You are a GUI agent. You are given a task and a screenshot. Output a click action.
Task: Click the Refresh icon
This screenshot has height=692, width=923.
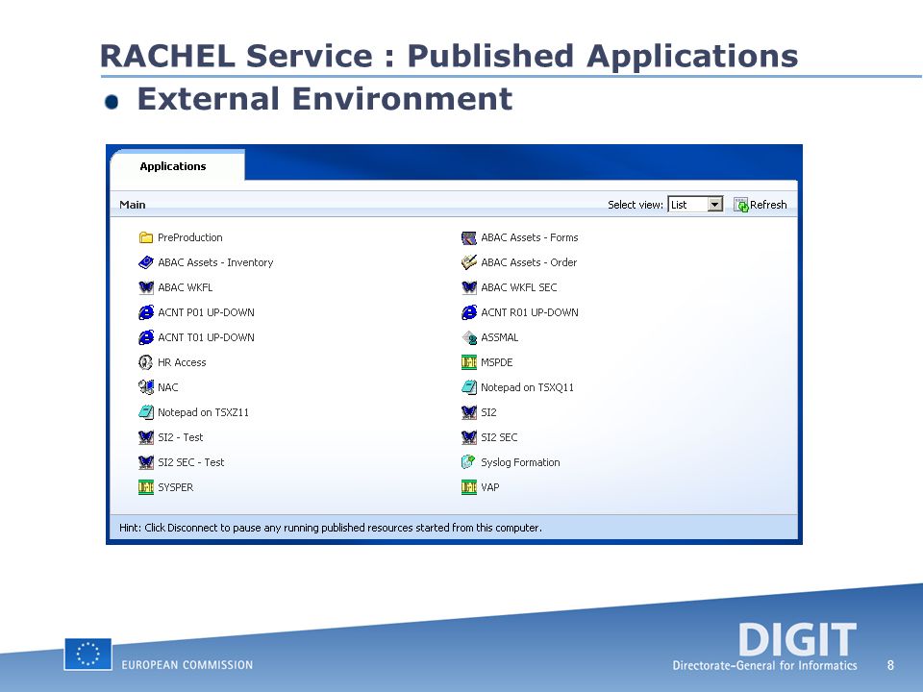pyautogui.click(x=741, y=205)
